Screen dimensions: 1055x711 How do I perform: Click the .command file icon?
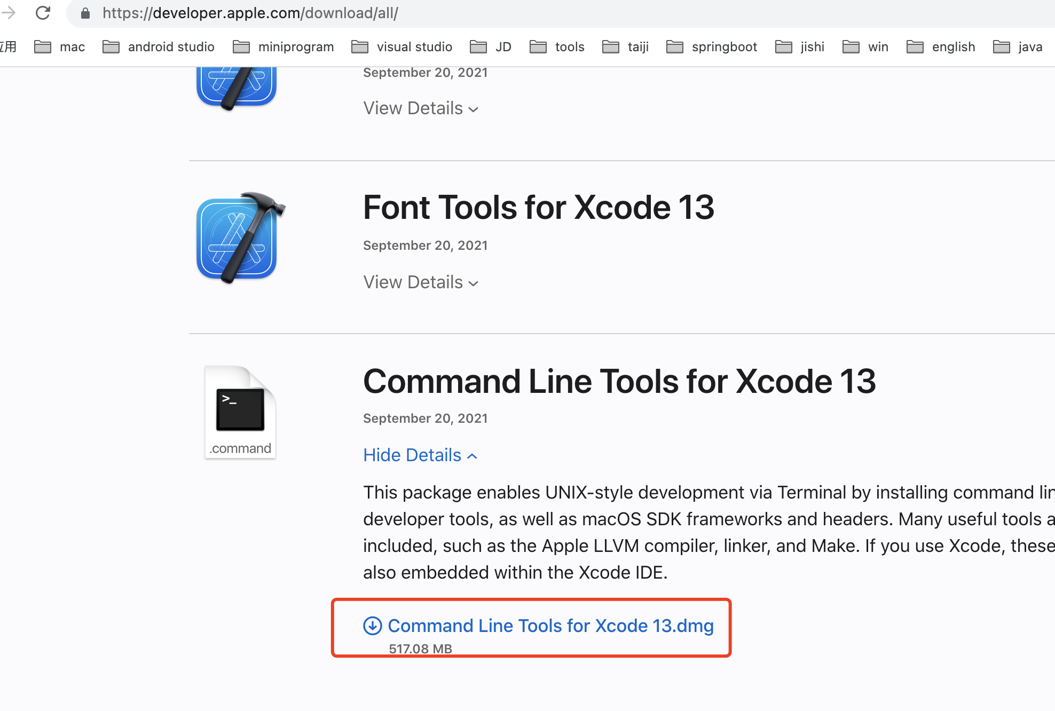click(x=240, y=412)
